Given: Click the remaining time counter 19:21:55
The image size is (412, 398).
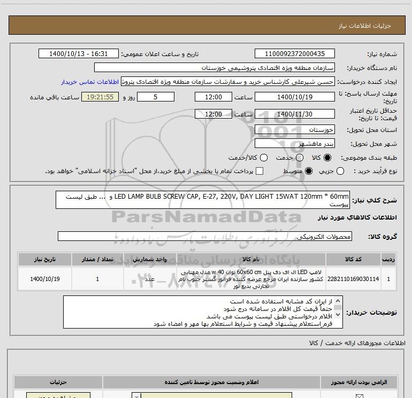Looking at the screenshot, I should tap(100, 97).
